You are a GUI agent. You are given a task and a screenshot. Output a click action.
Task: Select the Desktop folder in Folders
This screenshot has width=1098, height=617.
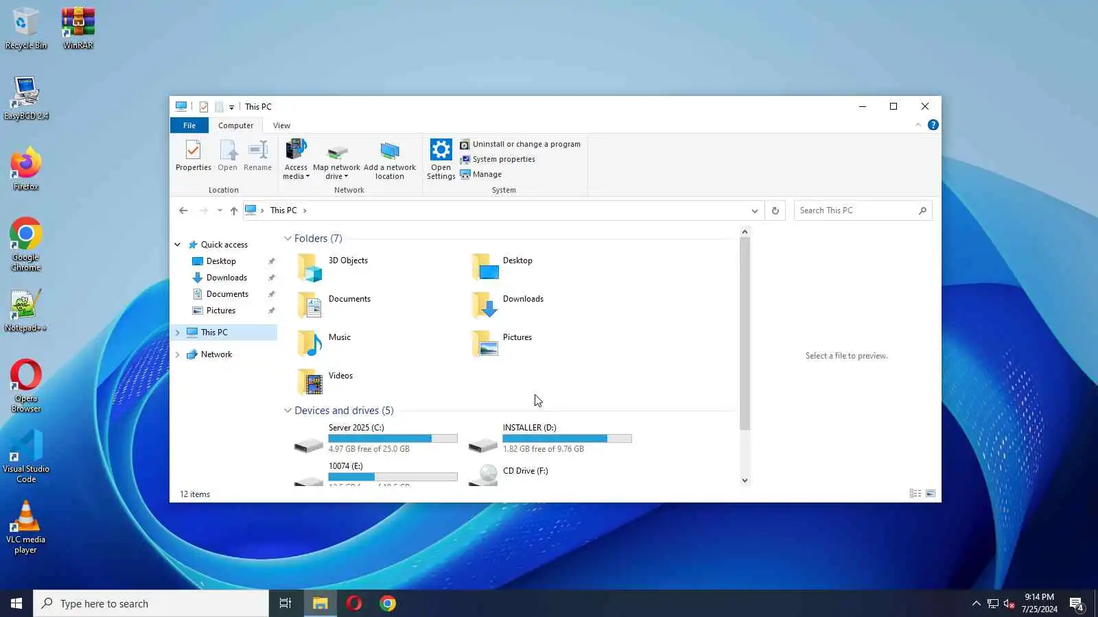[x=503, y=267]
